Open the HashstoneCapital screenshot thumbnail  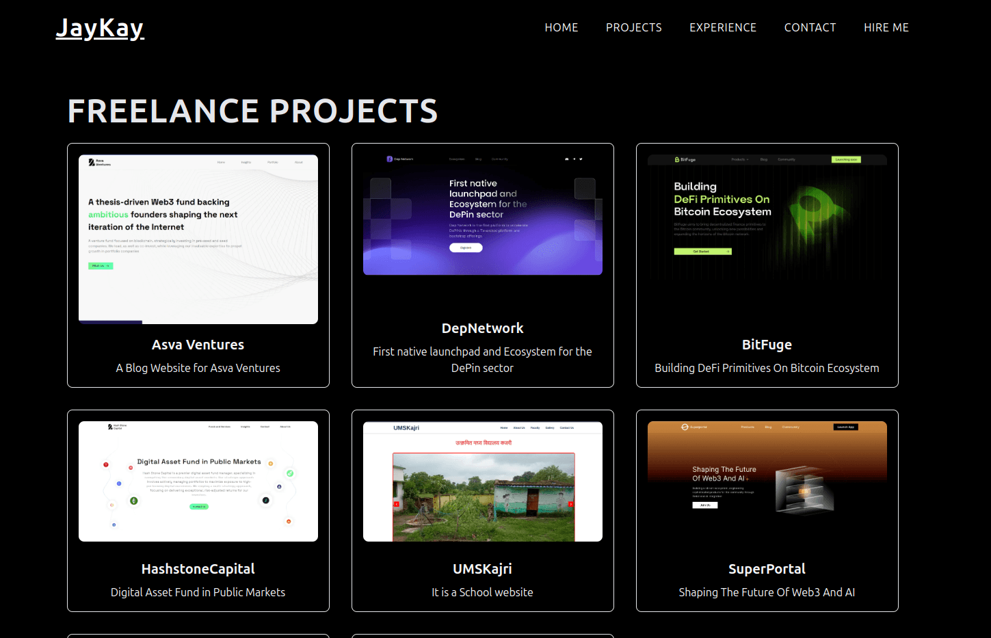pos(198,481)
